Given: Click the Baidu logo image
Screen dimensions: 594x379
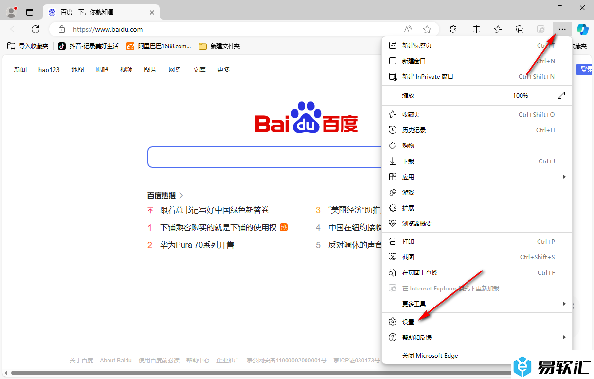Looking at the screenshot, I should click(306, 117).
